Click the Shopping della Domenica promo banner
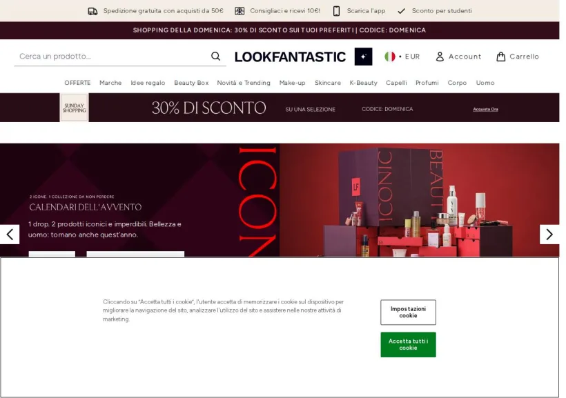This screenshot has height=398, width=566. [x=280, y=30]
